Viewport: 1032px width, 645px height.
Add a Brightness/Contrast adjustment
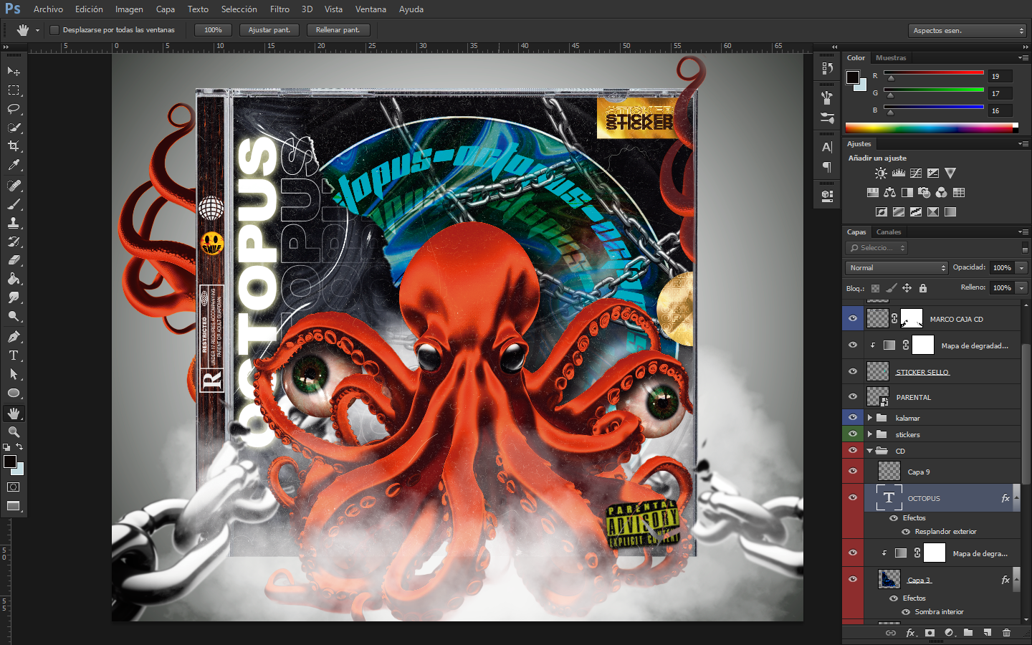coord(881,173)
